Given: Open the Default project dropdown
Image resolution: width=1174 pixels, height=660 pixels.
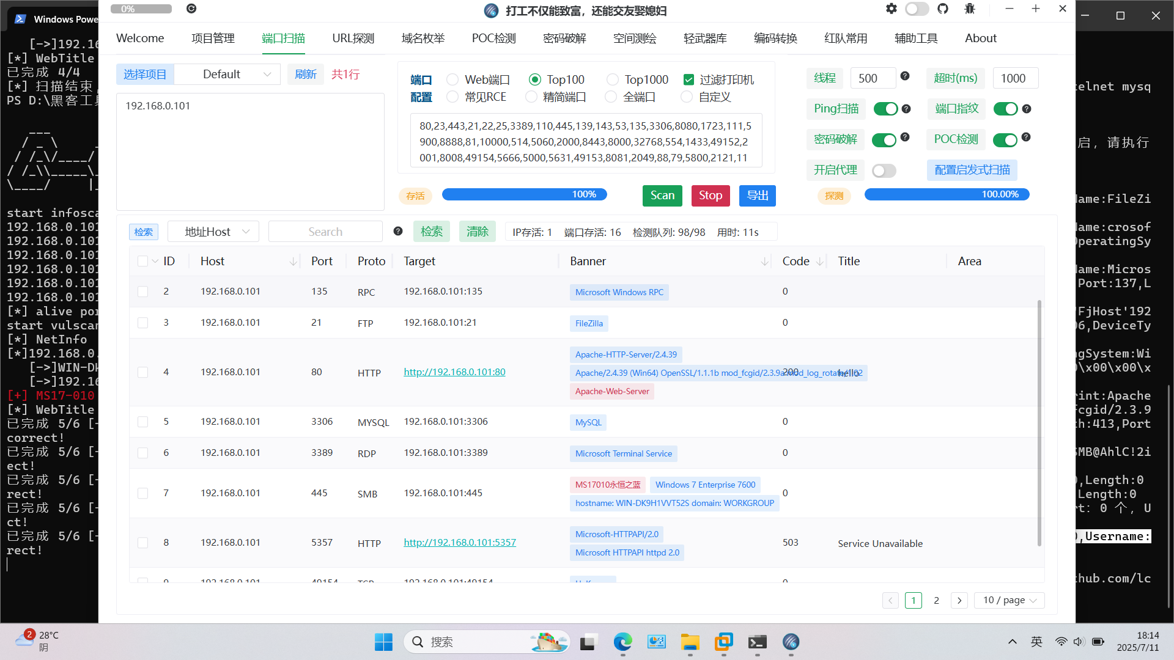Looking at the screenshot, I should [x=227, y=74].
